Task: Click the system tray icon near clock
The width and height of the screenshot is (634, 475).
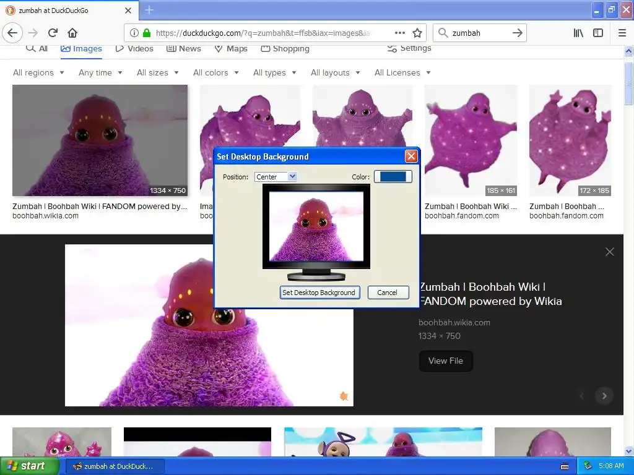Action: point(588,466)
